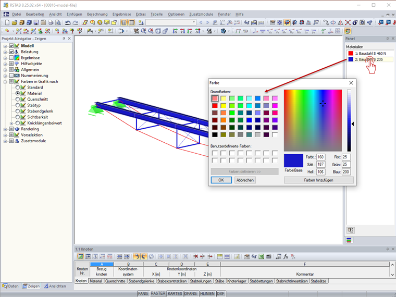Click the Farbt. hue value field

[320, 157]
